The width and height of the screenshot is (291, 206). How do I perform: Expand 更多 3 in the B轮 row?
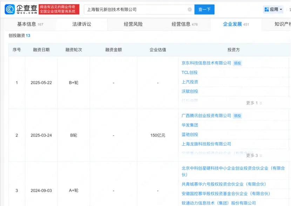tap(253, 155)
